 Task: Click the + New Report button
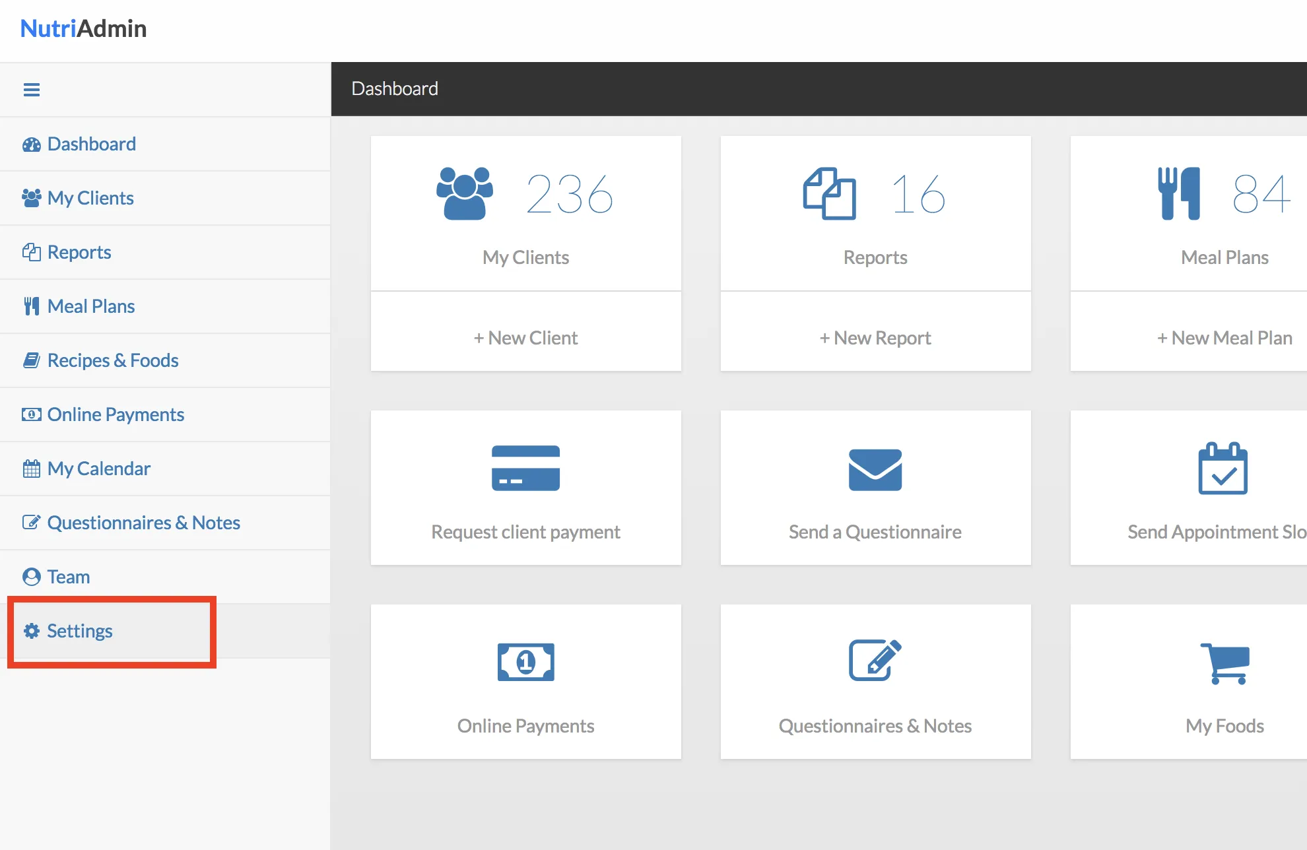[x=875, y=337]
